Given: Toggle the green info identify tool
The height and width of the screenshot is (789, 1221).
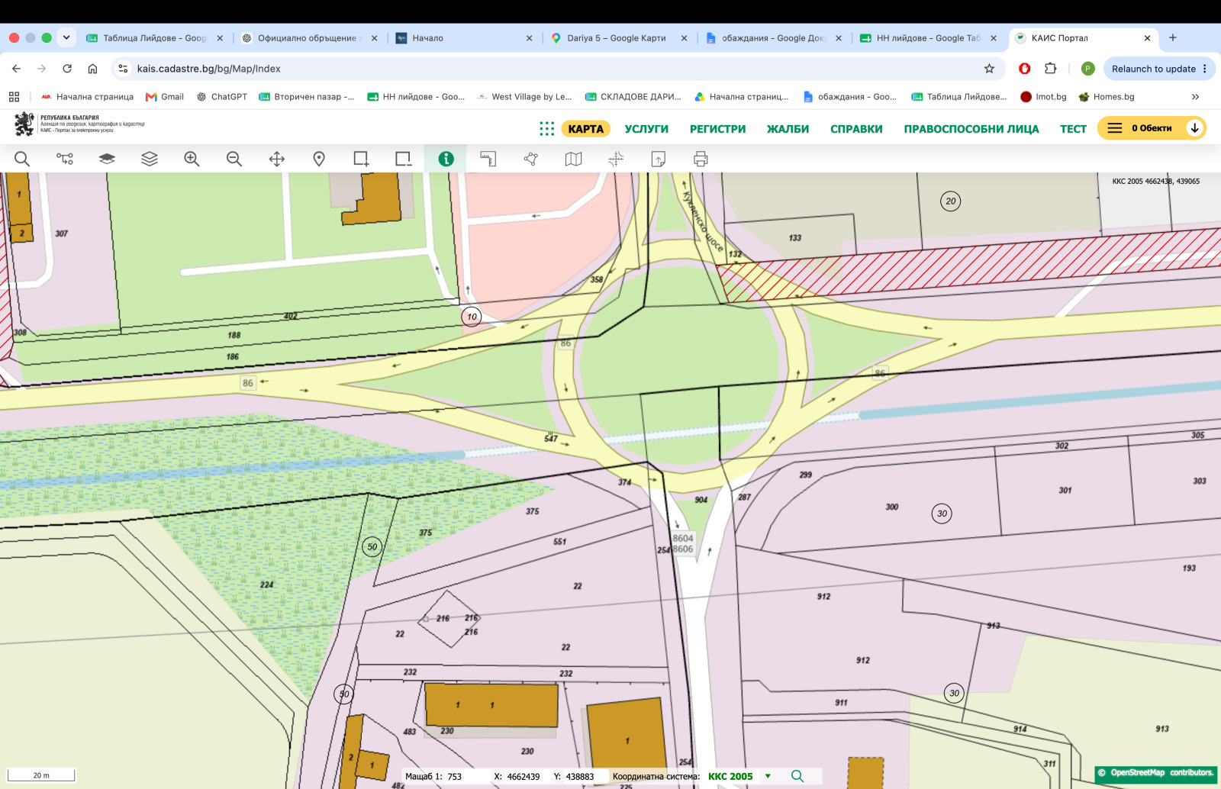Looking at the screenshot, I should pyautogui.click(x=446, y=159).
